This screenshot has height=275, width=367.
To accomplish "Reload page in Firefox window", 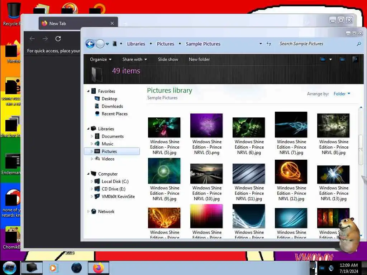I will [x=58, y=39].
